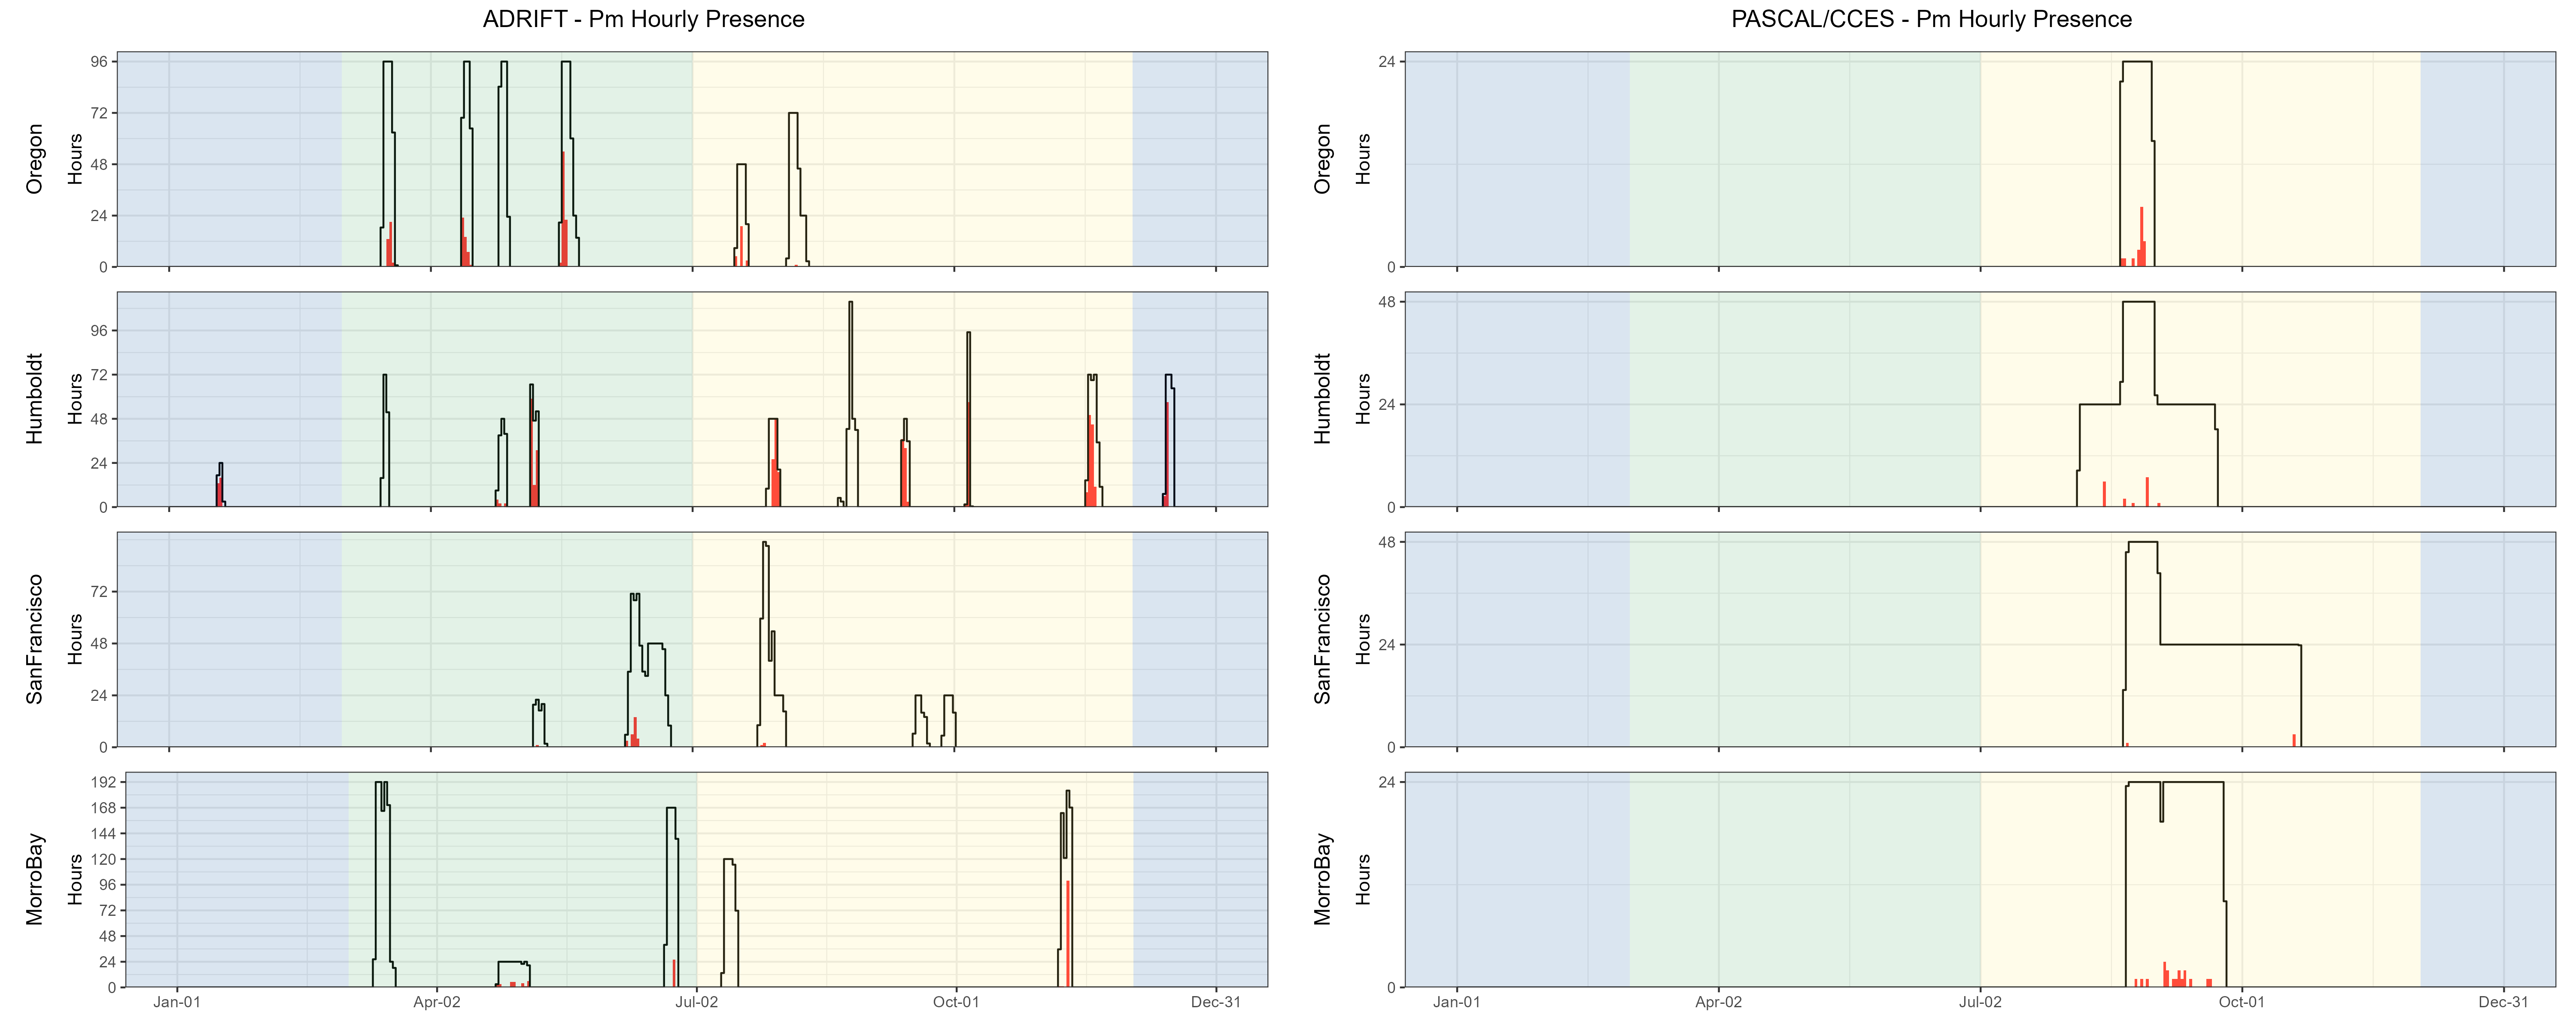Viewport: 2576px width, 1030px height.
Task: Click the Hours axis label of ADRIFT Oregon chart
Action: tap(75, 159)
